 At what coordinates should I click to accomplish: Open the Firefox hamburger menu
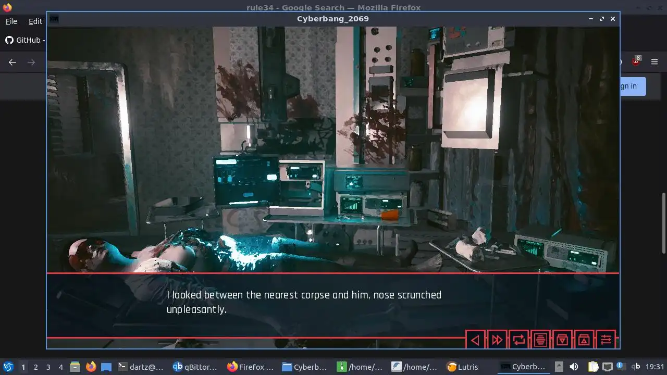(654, 63)
